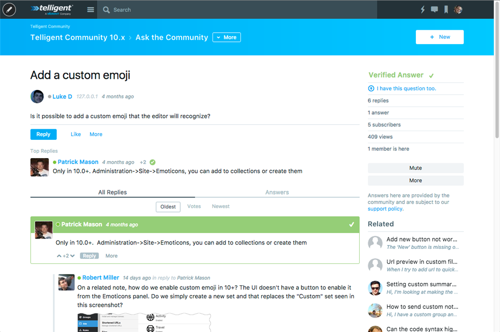Open Robert Miller's profile name link
This screenshot has width=500, height=332.
(100, 278)
